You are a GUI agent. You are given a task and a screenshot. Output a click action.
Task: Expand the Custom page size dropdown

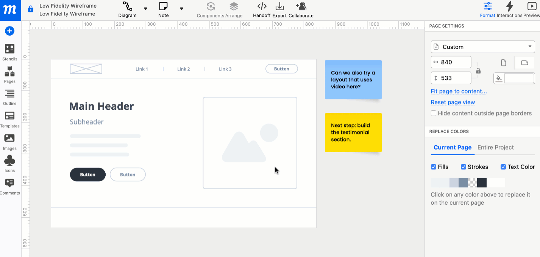(482, 47)
